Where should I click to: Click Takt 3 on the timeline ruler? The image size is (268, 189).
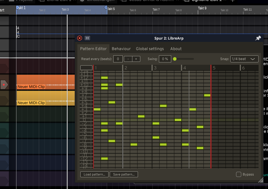pos(65,10)
